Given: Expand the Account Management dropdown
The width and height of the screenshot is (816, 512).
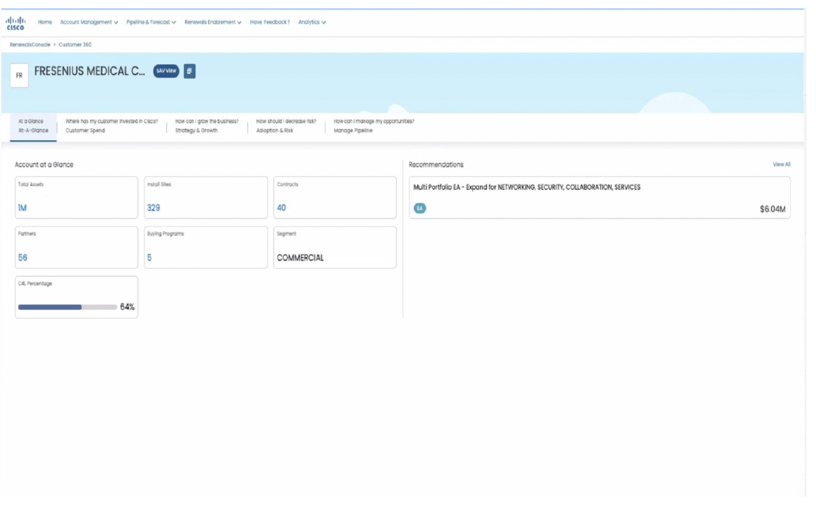Looking at the screenshot, I should click(x=89, y=22).
